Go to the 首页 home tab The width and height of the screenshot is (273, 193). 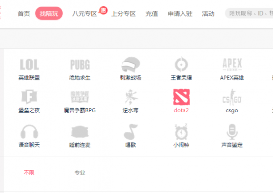point(24,13)
